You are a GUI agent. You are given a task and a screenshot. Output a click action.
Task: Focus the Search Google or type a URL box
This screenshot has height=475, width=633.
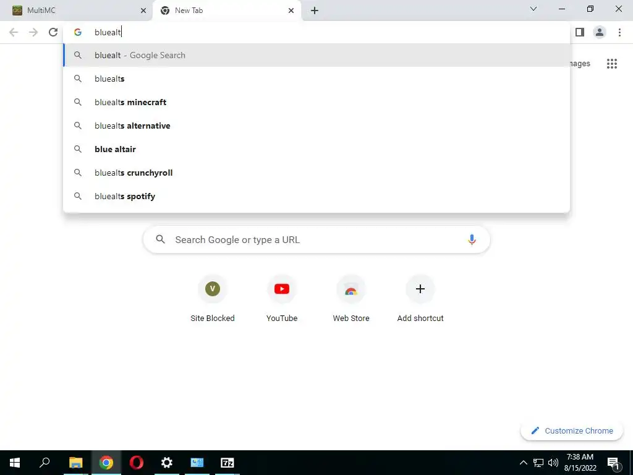(x=316, y=239)
